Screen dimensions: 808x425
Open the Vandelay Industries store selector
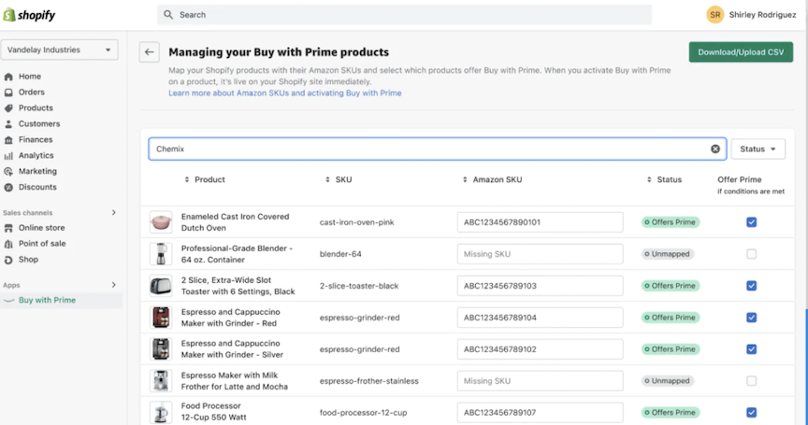click(59, 50)
